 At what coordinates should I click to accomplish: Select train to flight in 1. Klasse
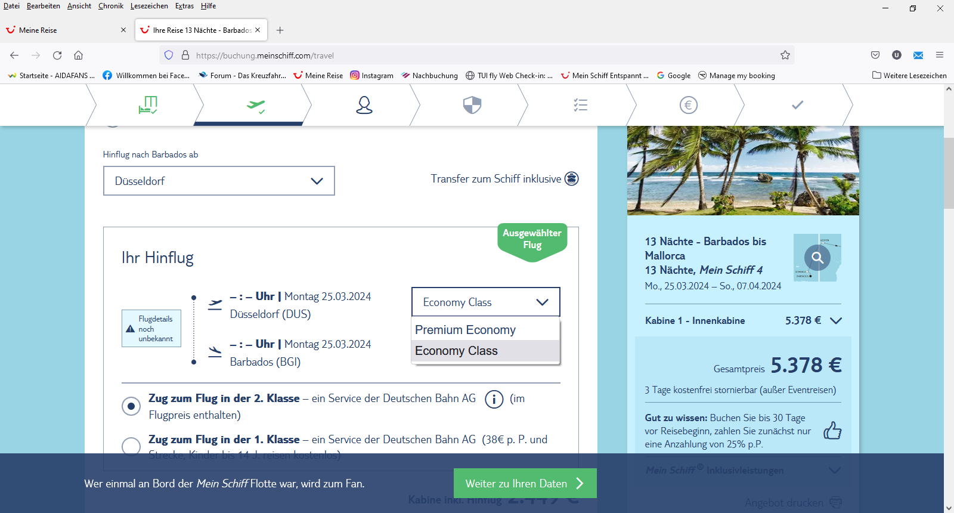coord(131,446)
